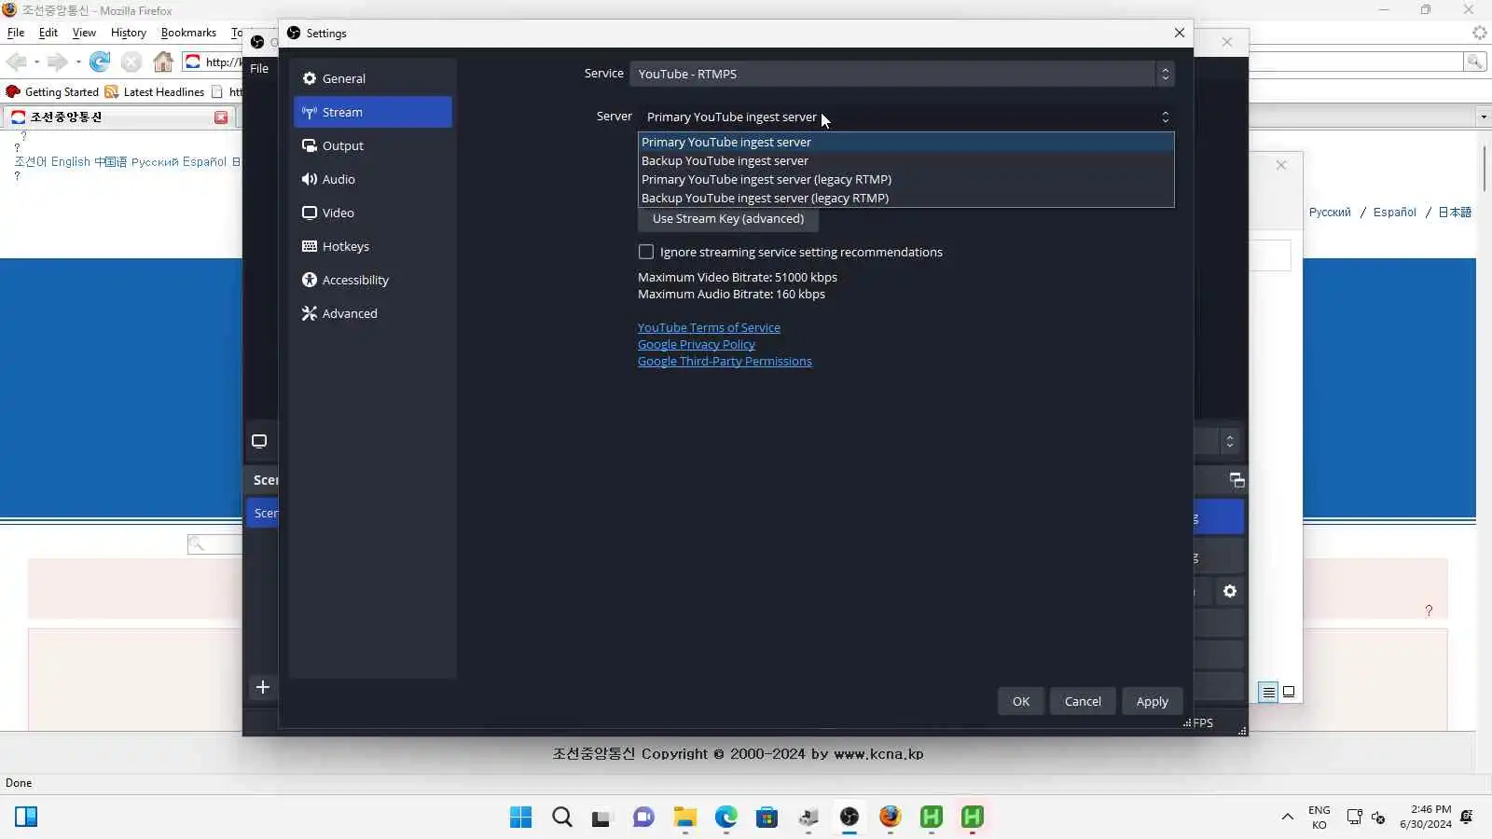Open Firefox View menu
This screenshot has width=1492, height=839.
point(84,33)
